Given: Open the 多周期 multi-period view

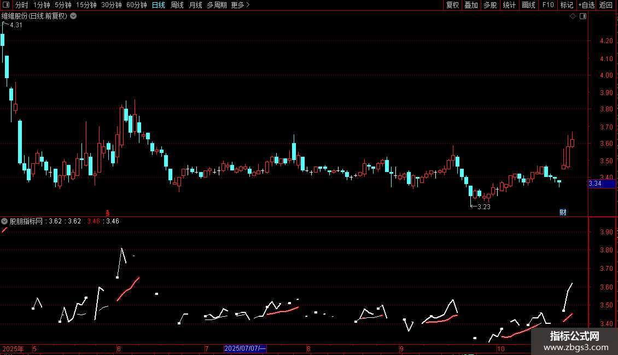Looking at the screenshot, I should tap(217, 5).
